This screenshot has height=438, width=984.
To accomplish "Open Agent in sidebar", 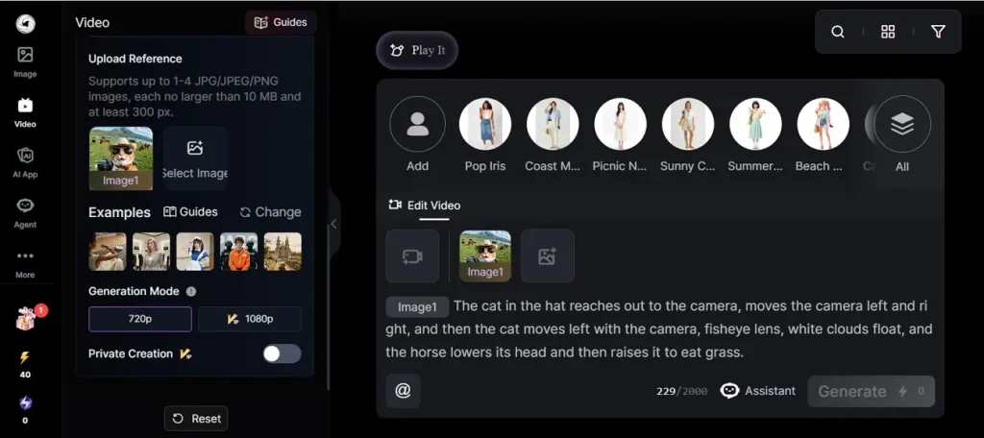I will 25,212.
